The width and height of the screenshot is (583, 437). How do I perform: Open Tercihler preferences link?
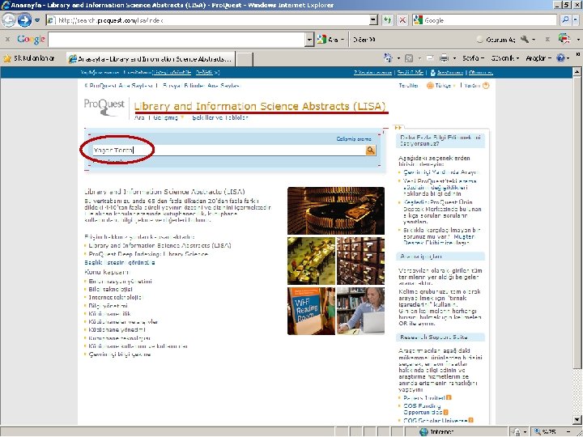click(408, 86)
